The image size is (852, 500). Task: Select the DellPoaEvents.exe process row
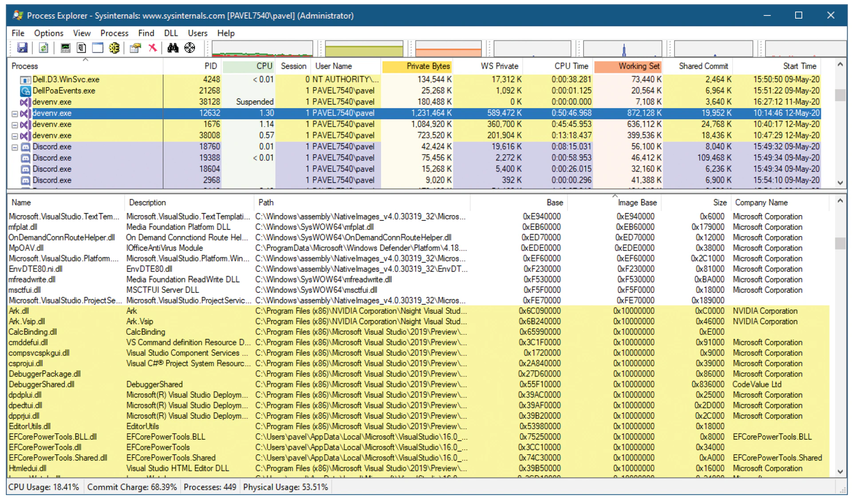click(414, 91)
